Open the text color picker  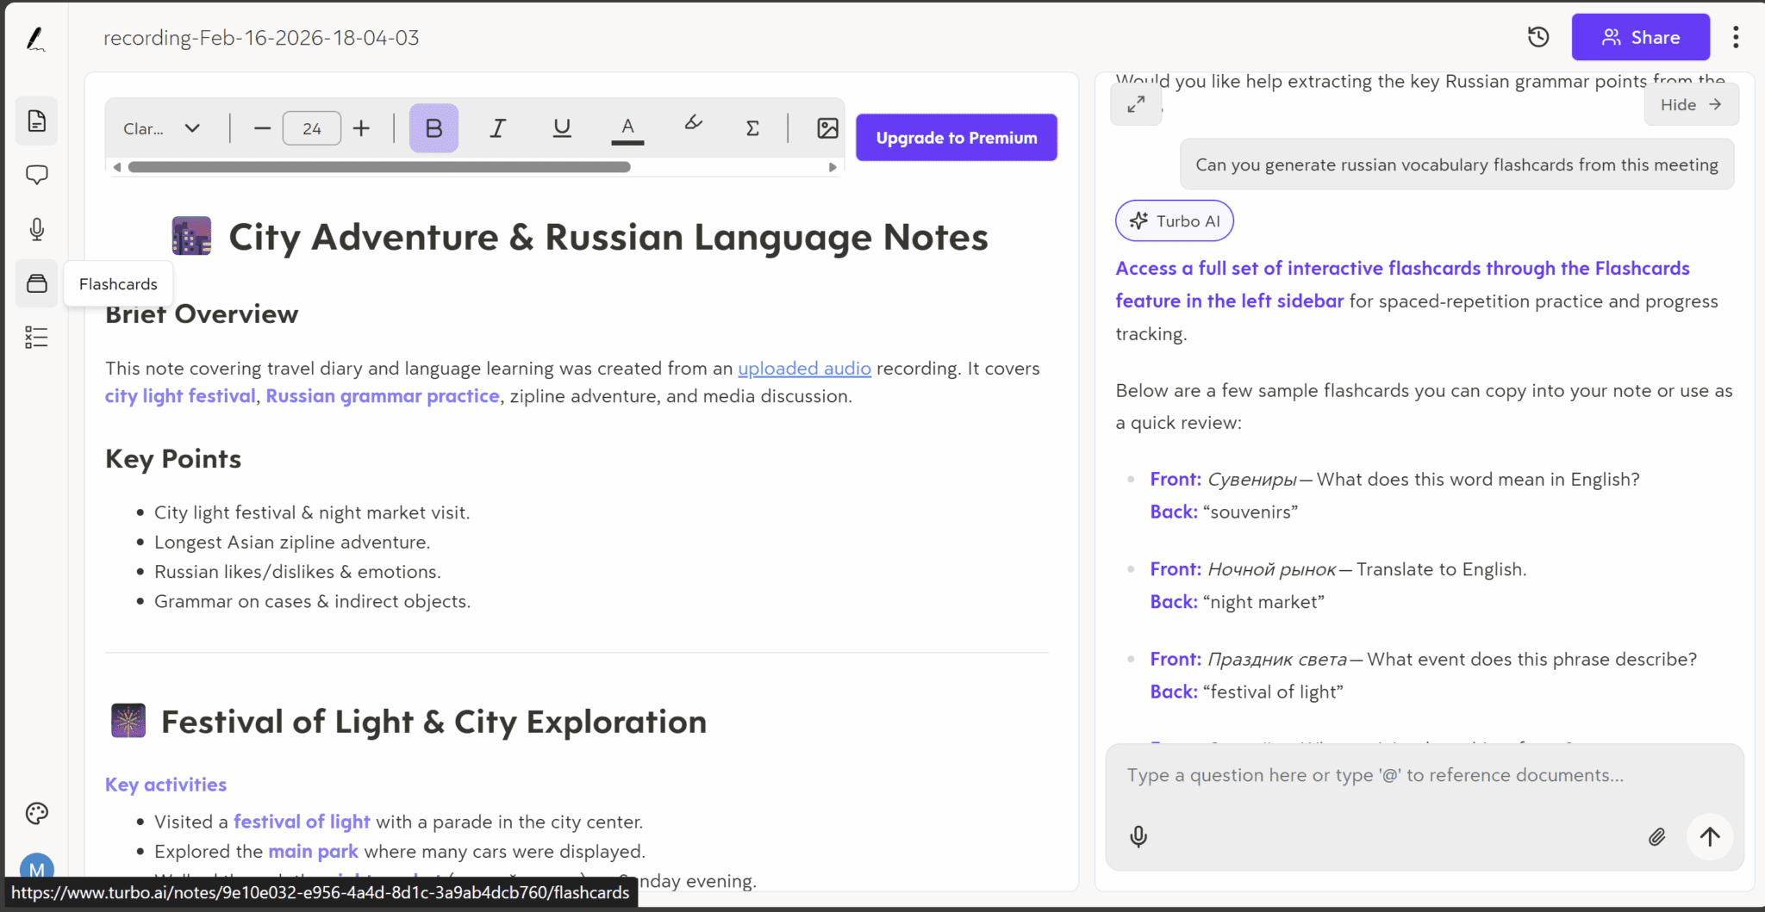coord(627,127)
